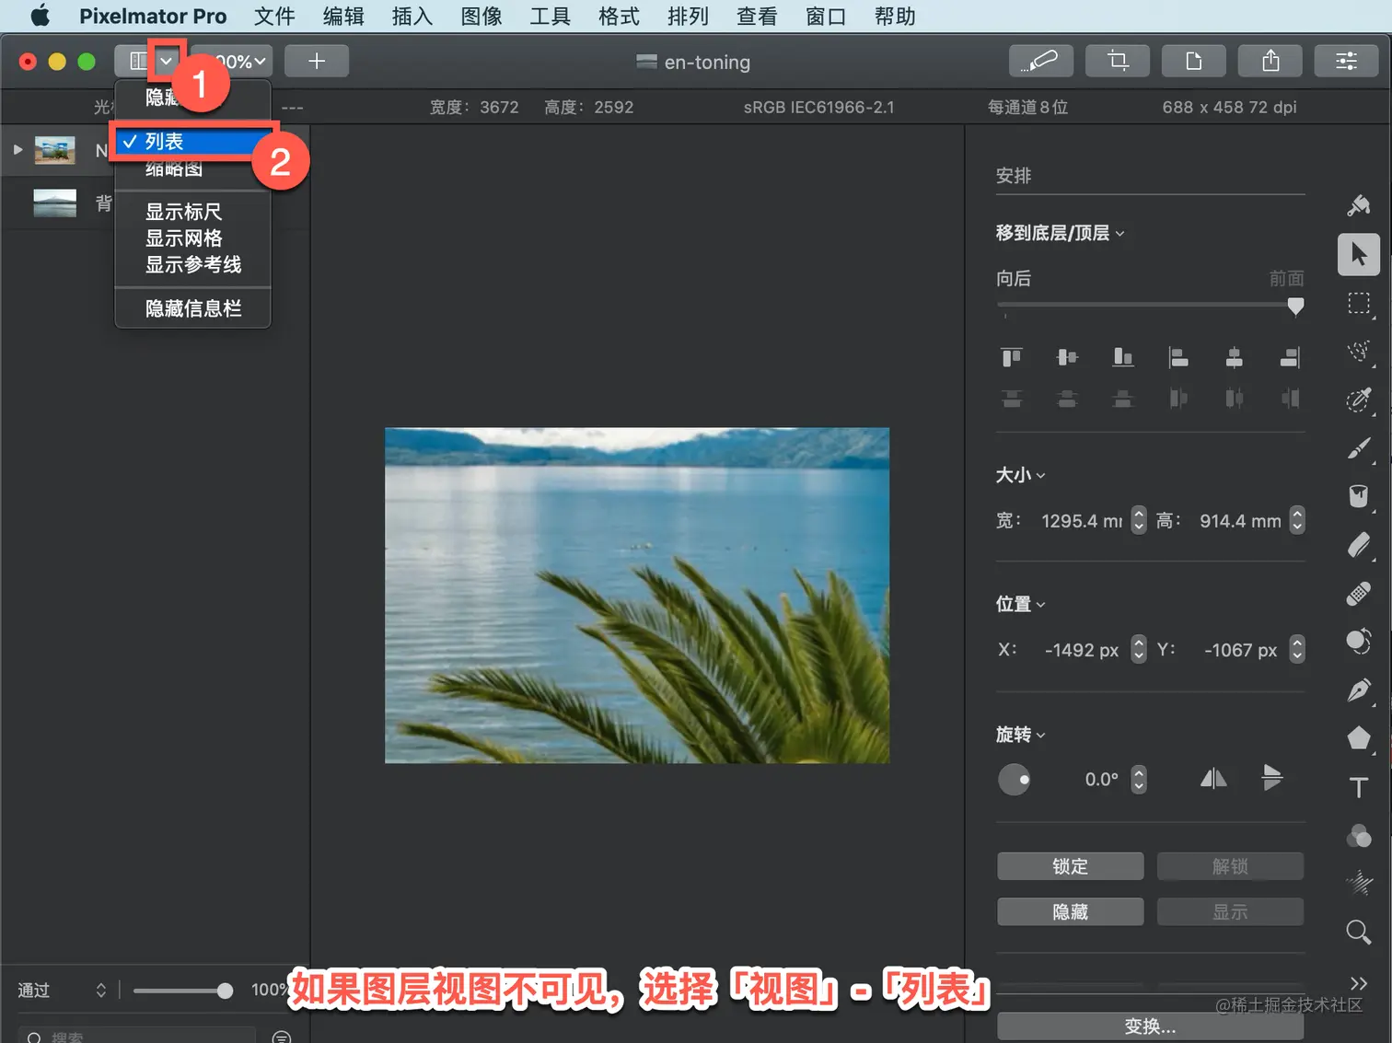Select the Arrange arrow tool
1392x1043 pixels.
point(1359,254)
